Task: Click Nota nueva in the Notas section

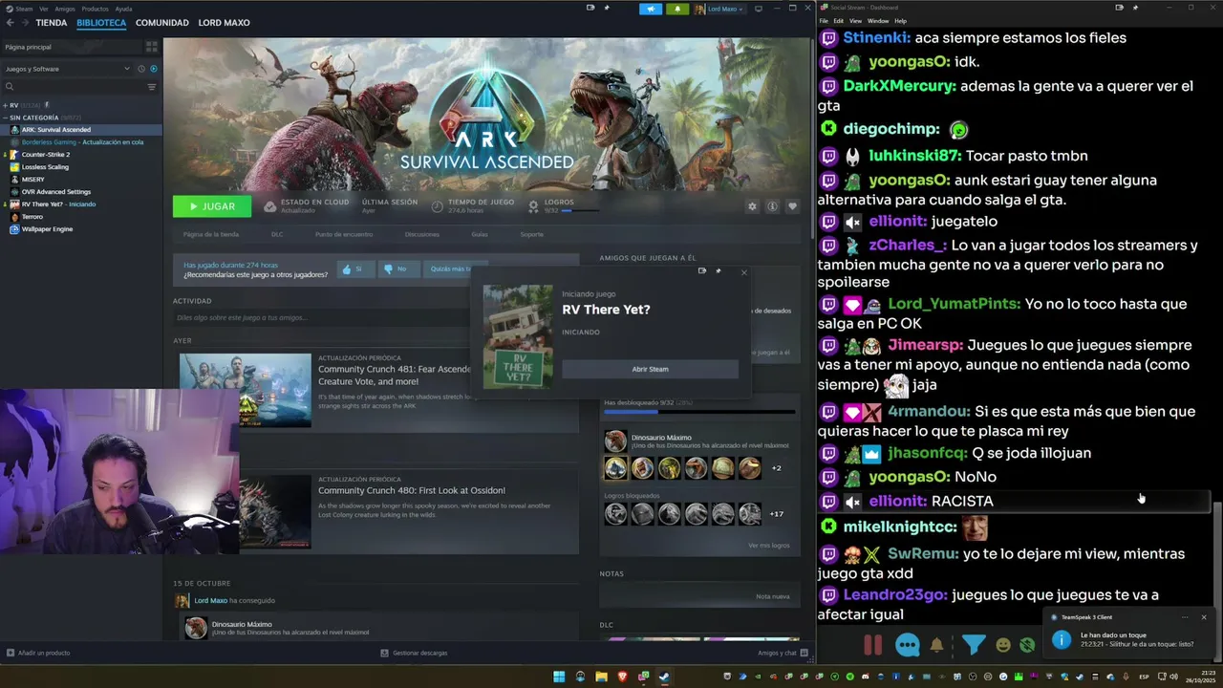Action: coord(773,596)
